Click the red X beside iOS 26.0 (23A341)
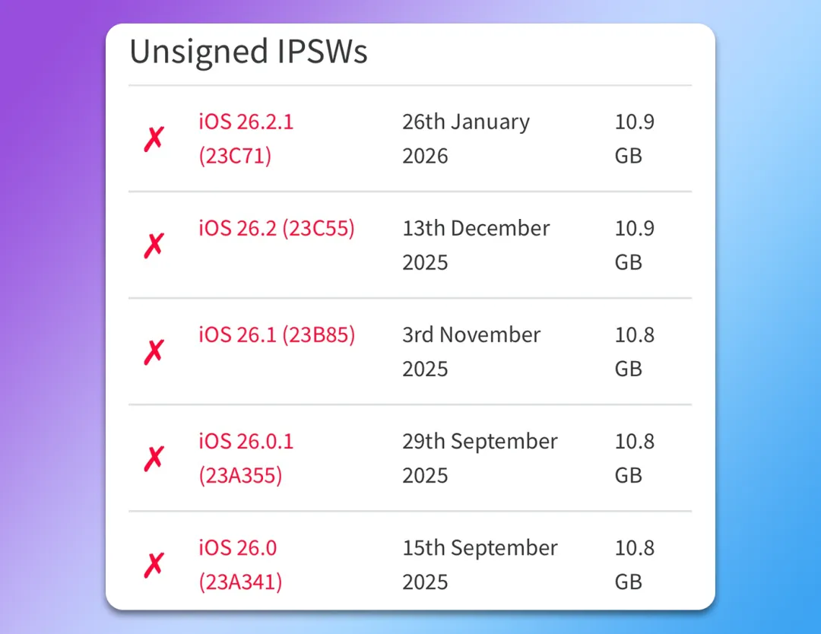The image size is (821, 634). pos(154,564)
